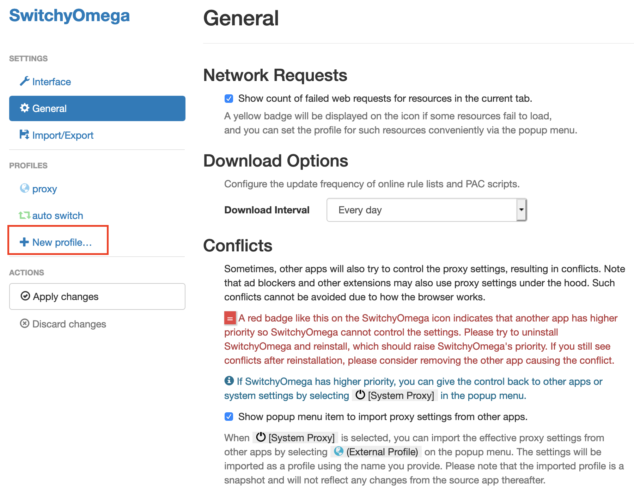This screenshot has width=634, height=500.
Task: Click the Download Interval dropdown arrow
Action: pos(521,210)
